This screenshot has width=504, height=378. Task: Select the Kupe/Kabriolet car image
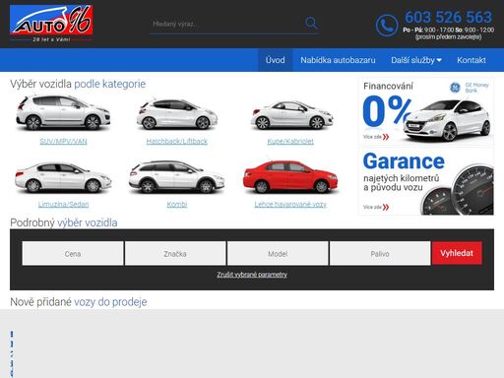291,114
